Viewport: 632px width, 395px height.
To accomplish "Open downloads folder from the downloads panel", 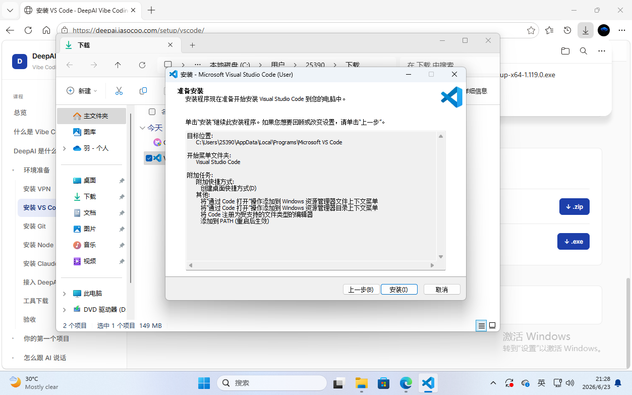I will click(565, 51).
